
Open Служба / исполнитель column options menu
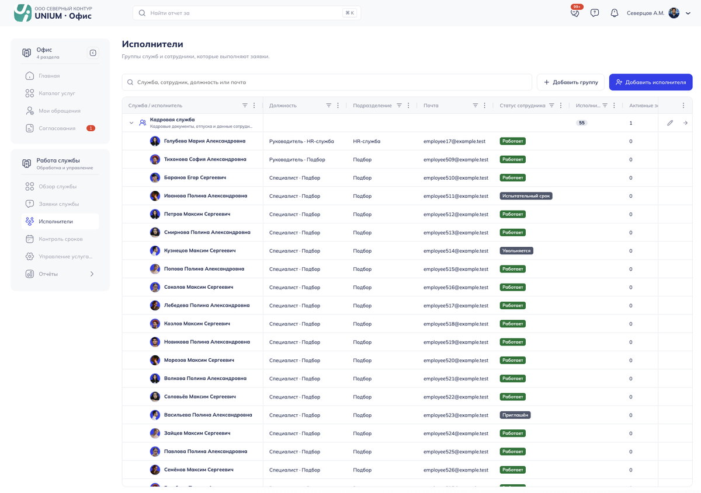click(x=254, y=106)
